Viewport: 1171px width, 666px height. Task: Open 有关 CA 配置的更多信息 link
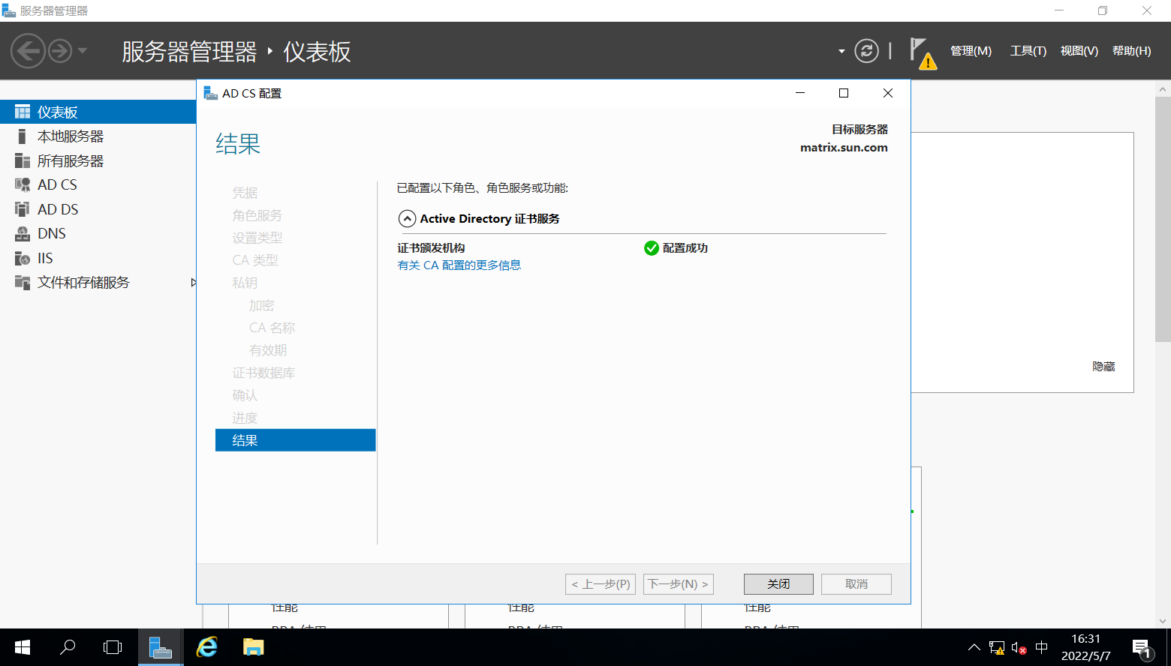point(459,265)
